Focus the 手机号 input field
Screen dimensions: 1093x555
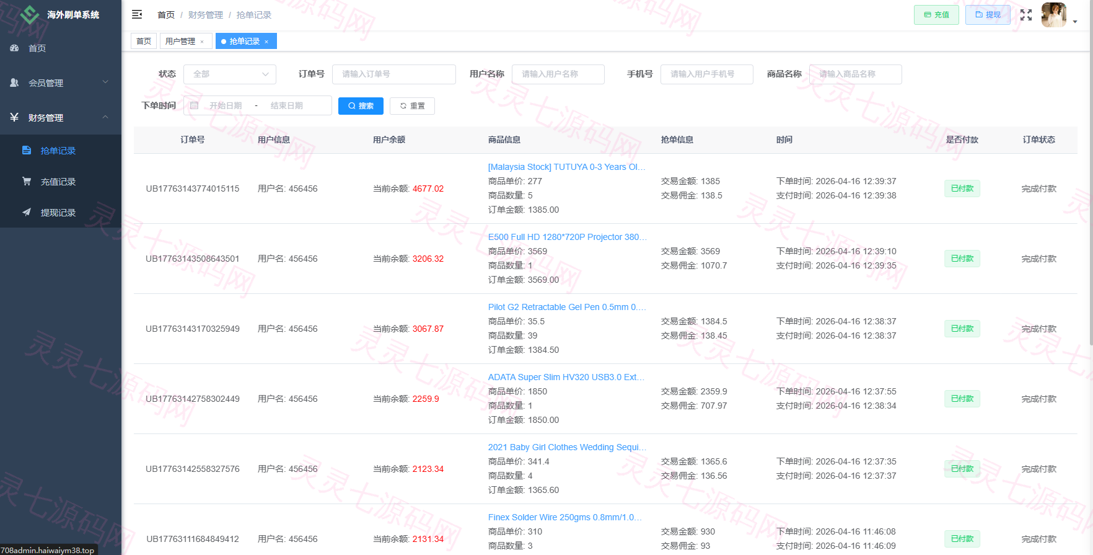pos(707,74)
